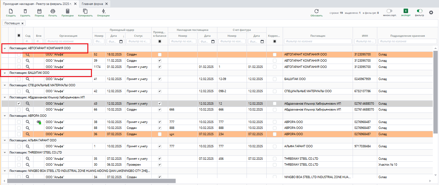Remove the Поставщик grouping chip
This screenshot has width=439, height=185.
click(22, 24)
